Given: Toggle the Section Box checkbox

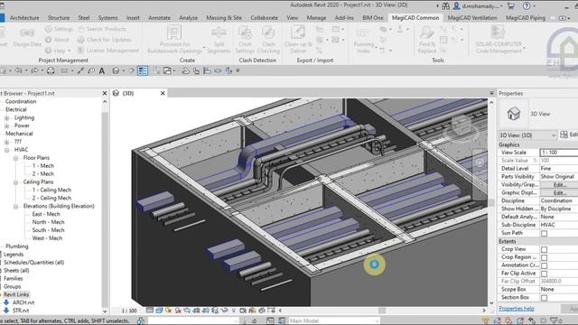Looking at the screenshot, I should coord(544,298).
